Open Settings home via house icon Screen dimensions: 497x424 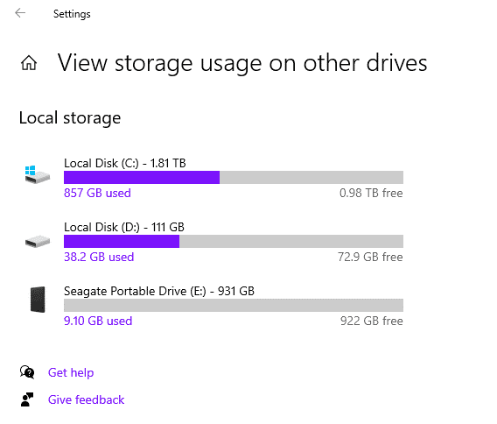click(29, 62)
